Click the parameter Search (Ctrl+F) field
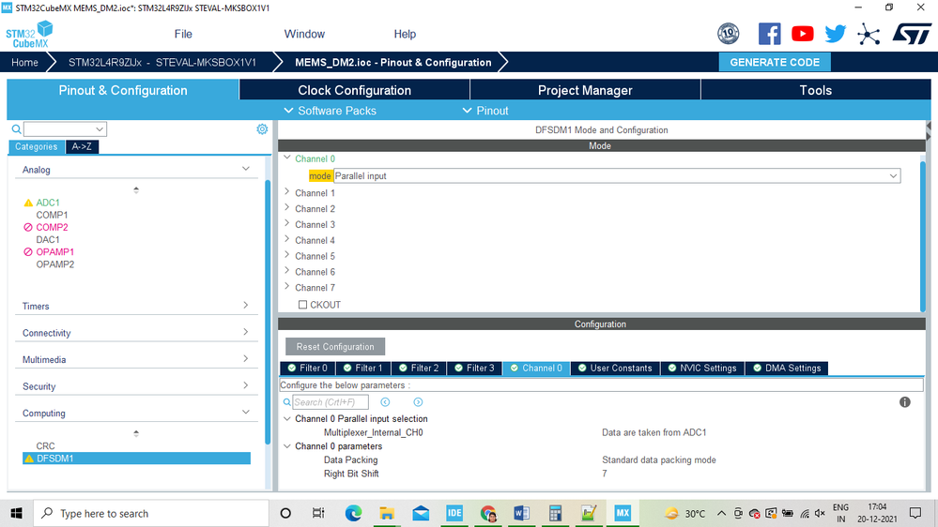Image resolution: width=938 pixels, height=527 pixels. 331,402
